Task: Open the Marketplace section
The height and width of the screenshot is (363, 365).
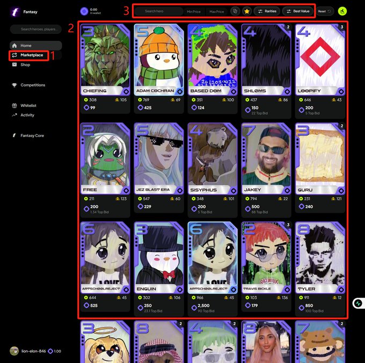Action: [35, 55]
